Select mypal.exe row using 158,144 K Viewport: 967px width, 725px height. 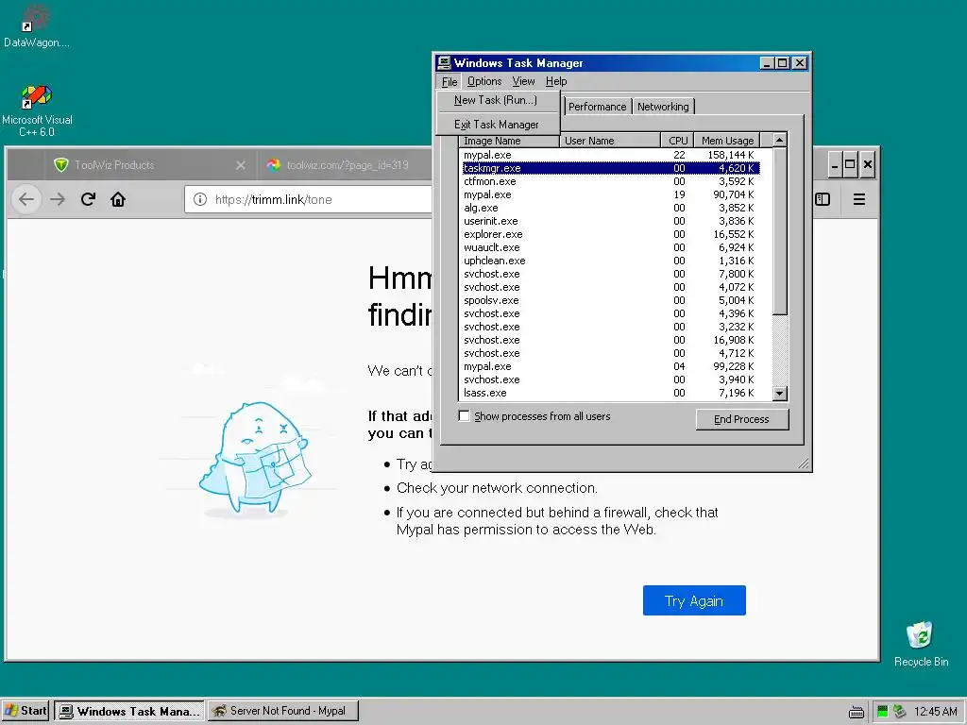(611, 155)
